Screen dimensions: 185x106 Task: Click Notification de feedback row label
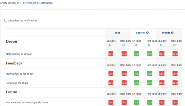click(20, 74)
